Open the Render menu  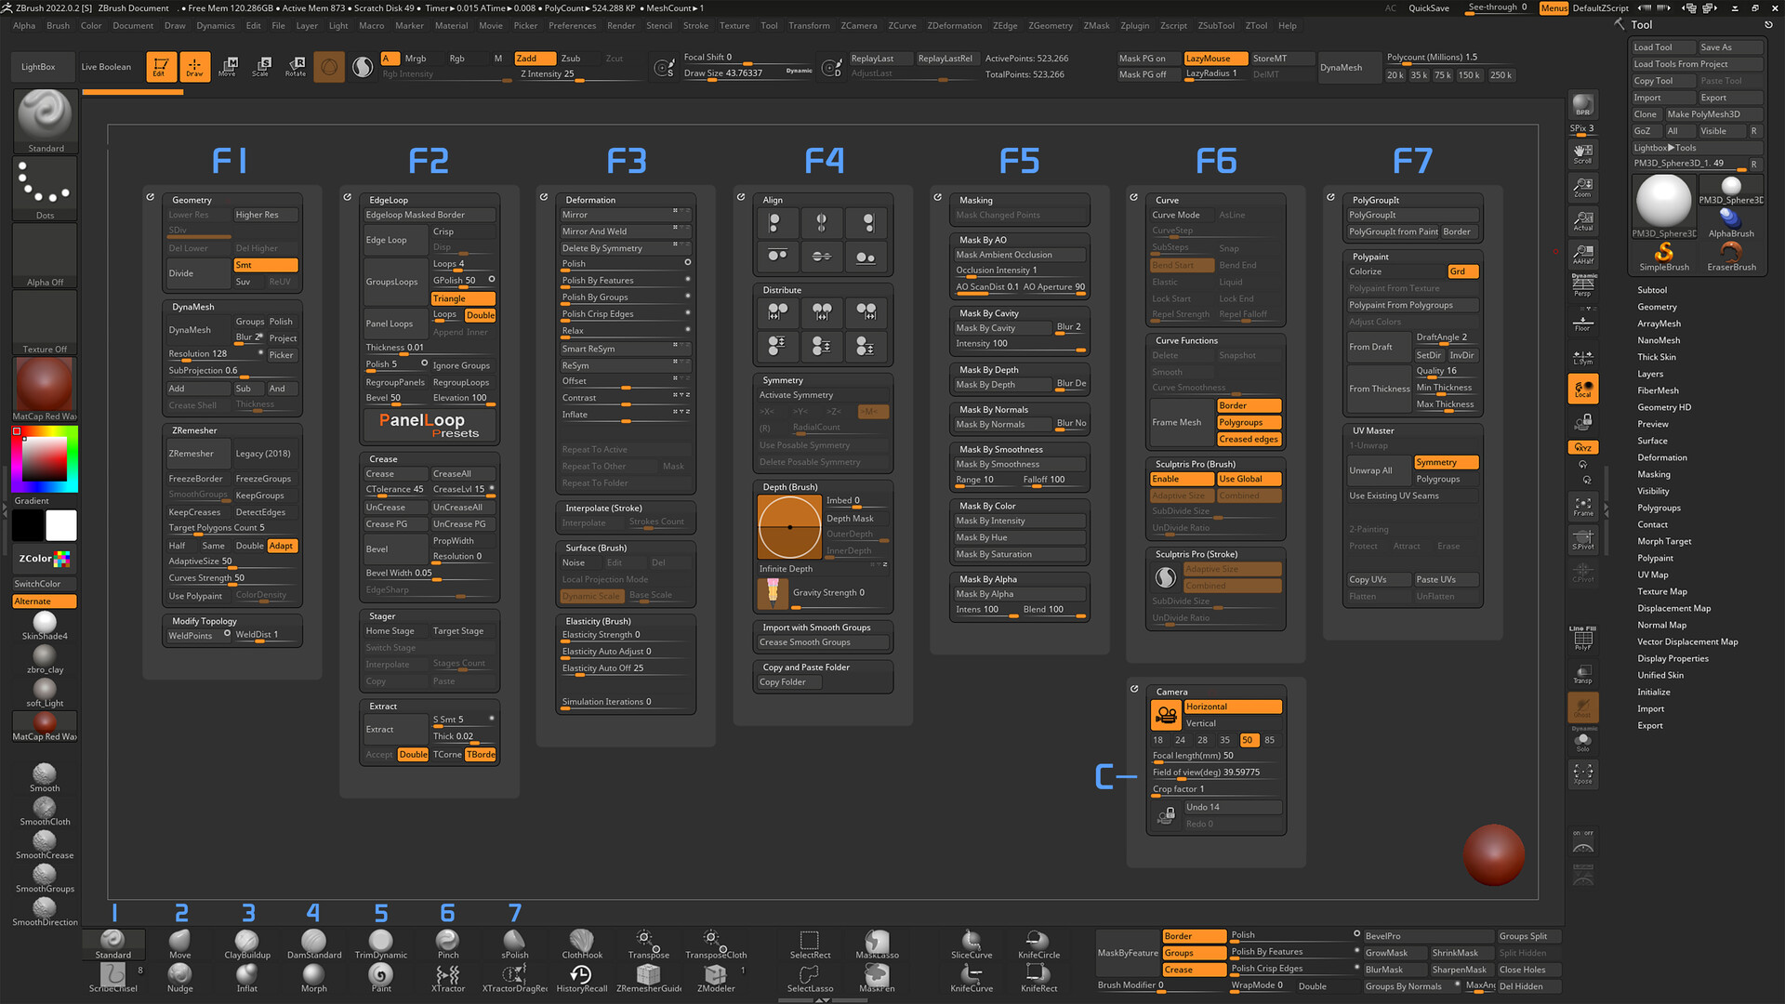click(x=620, y=25)
